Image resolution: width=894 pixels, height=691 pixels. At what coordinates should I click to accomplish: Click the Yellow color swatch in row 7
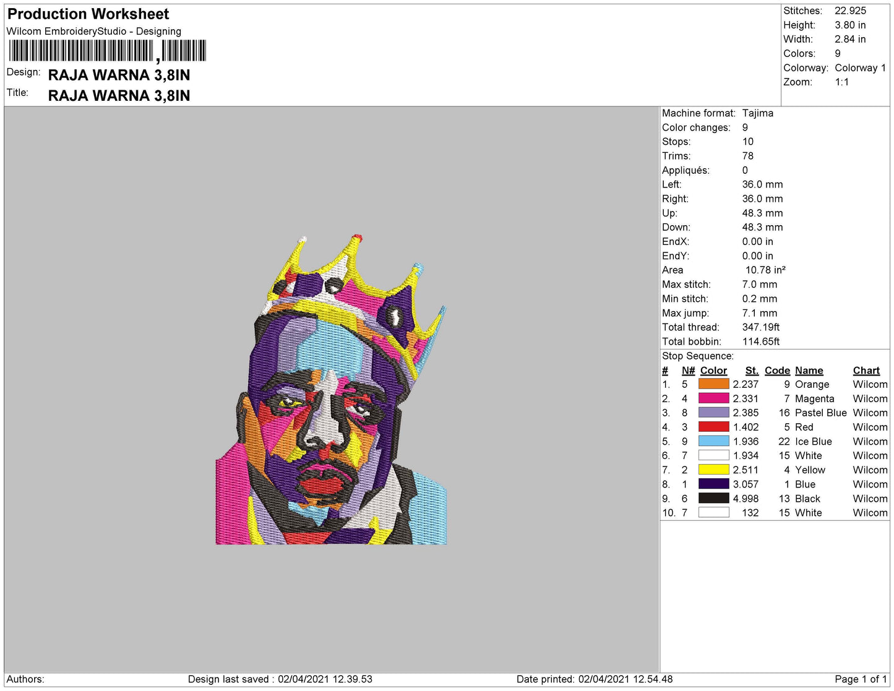pyautogui.click(x=713, y=470)
